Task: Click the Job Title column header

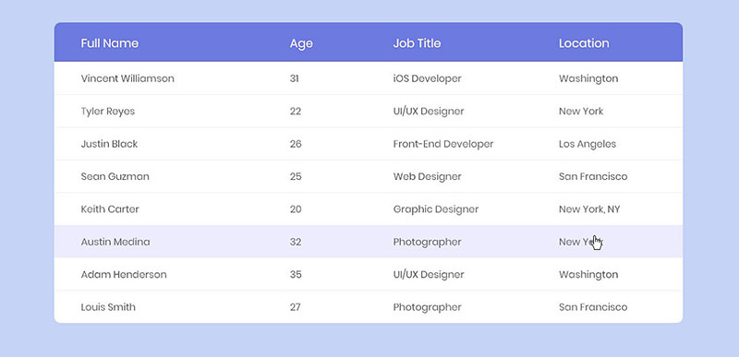Action: coord(418,43)
